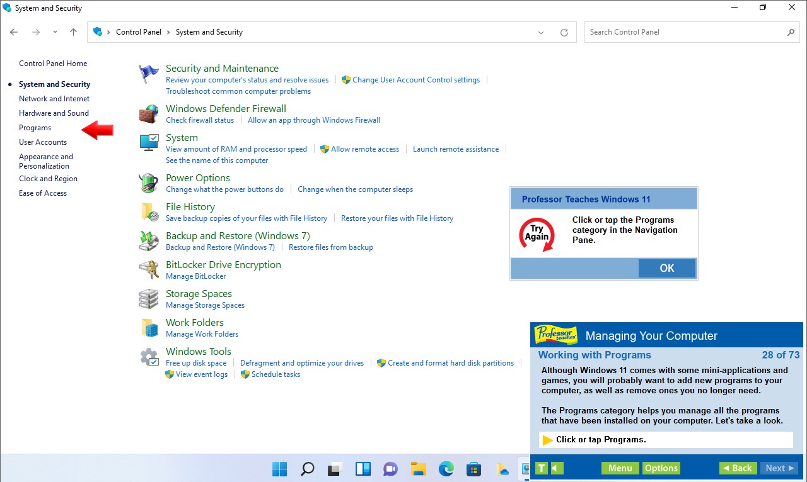Image resolution: width=807 pixels, height=482 pixels.
Task: Click the Windows Defender Firewall brick wall icon
Action: tap(149, 114)
